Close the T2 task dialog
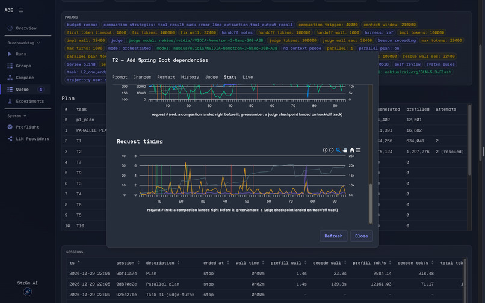 pyautogui.click(x=361, y=236)
